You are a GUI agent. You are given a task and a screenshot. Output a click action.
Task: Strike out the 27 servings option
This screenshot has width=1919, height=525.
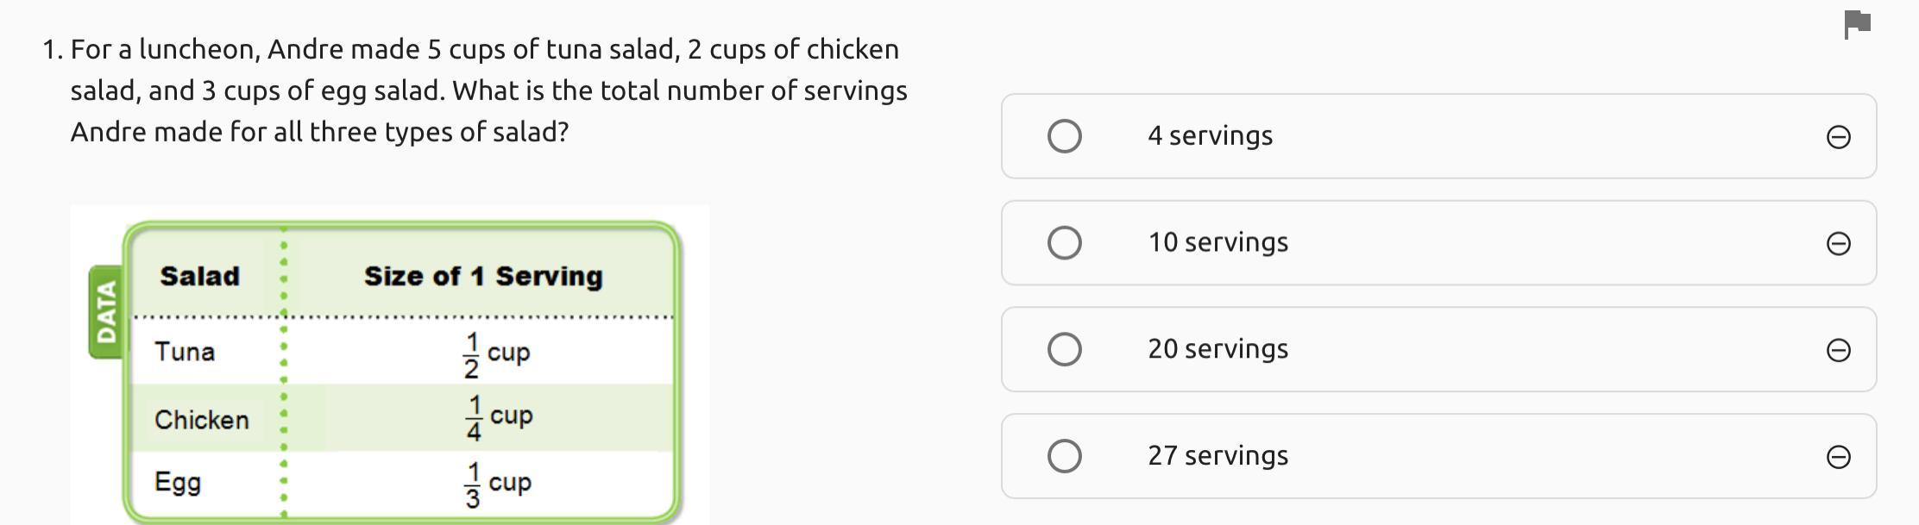[1838, 457]
